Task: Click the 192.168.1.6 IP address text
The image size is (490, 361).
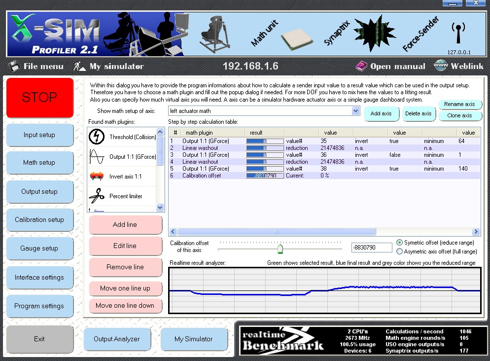Action: pos(250,66)
